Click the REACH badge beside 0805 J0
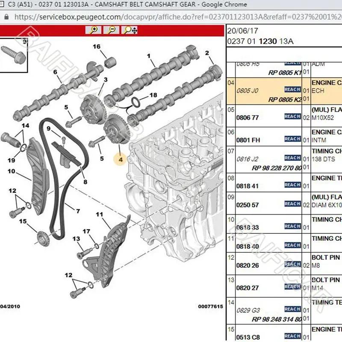This screenshot has width=342, height=342. coord(292,89)
